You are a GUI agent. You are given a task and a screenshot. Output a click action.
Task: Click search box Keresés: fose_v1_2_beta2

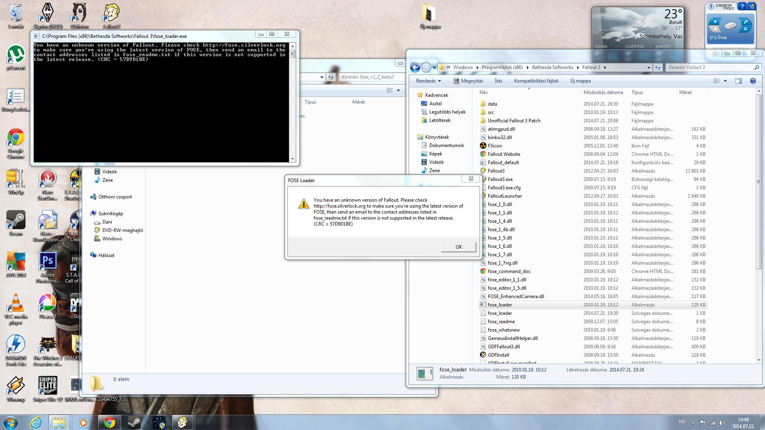[372, 77]
